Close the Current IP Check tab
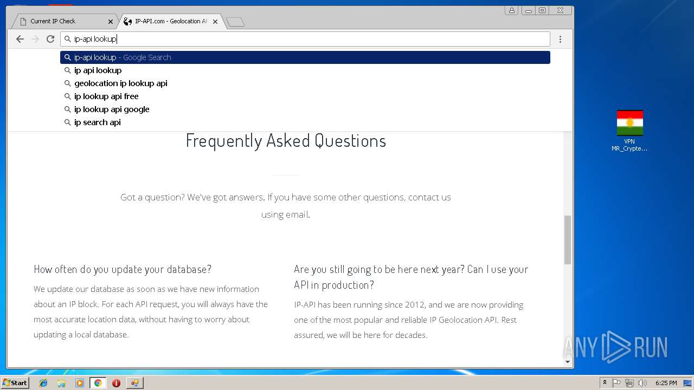The height and width of the screenshot is (390, 694). point(111,22)
